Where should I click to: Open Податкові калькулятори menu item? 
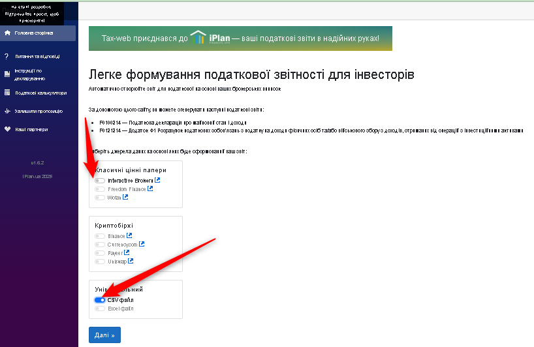click(40, 93)
